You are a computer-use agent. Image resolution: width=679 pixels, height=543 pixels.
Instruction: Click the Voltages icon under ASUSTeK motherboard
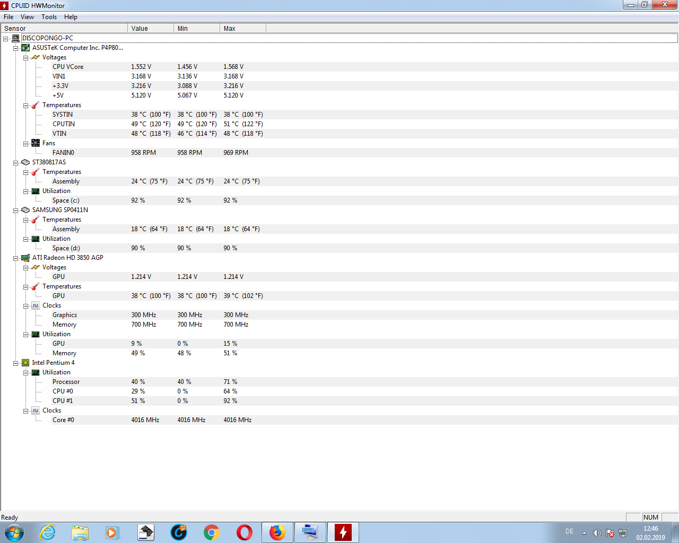pyautogui.click(x=36, y=57)
